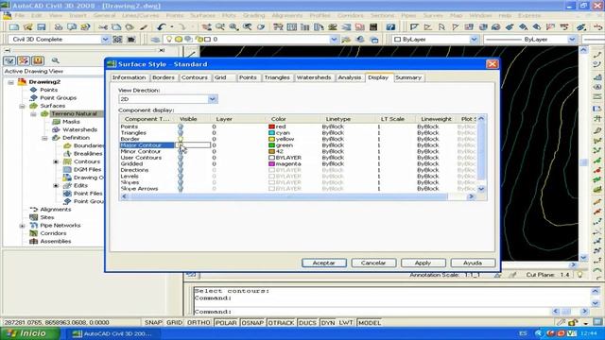Screen dimensions: 605x340
Task: Open the Layer Properties Manager icon
Action: pyautogui.click(x=155, y=40)
